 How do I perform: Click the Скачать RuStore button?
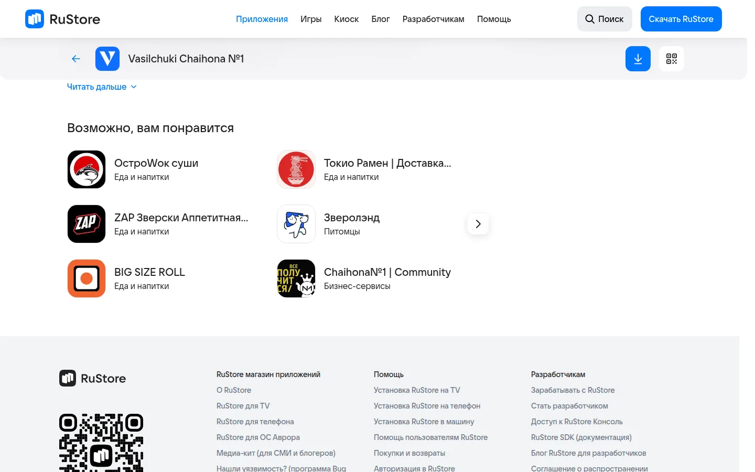tap(681, 19)
